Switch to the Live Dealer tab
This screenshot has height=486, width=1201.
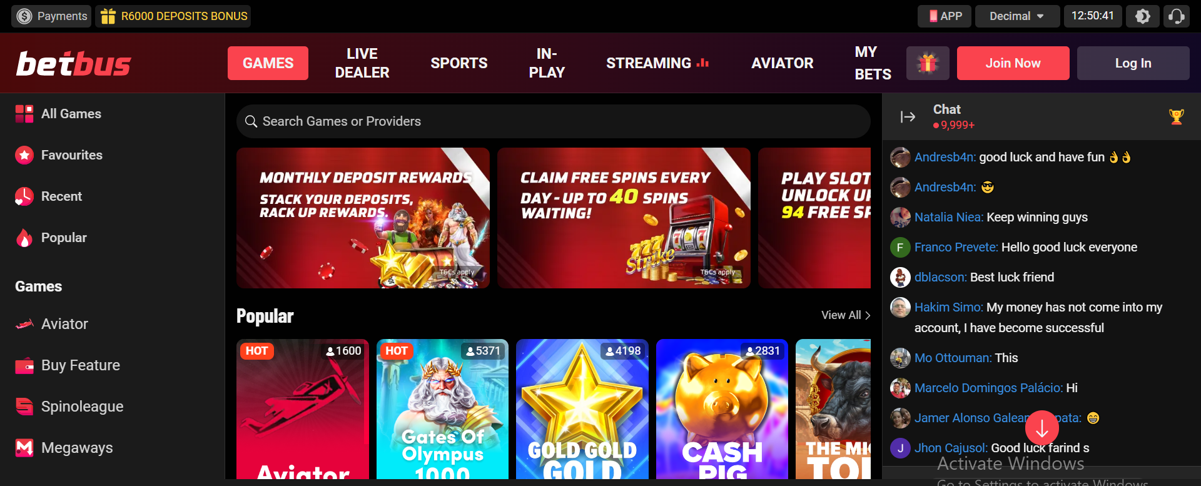coord(362,63)
